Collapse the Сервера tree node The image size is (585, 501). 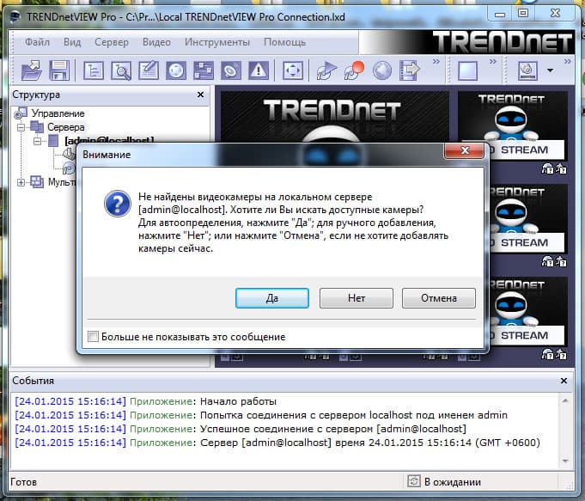pyautogui.click(x=21, y=127)
